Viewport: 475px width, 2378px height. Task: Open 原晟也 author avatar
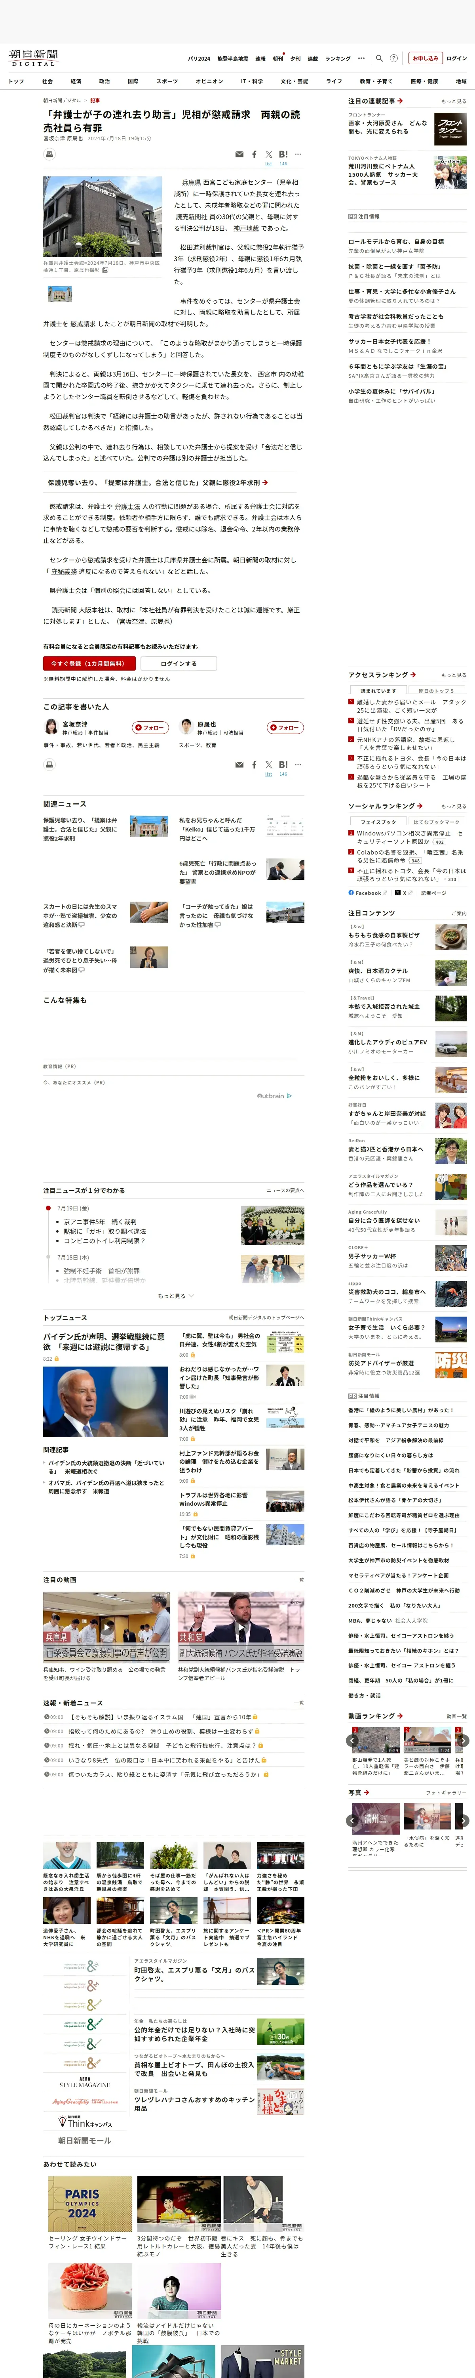[x=186, y=726]
